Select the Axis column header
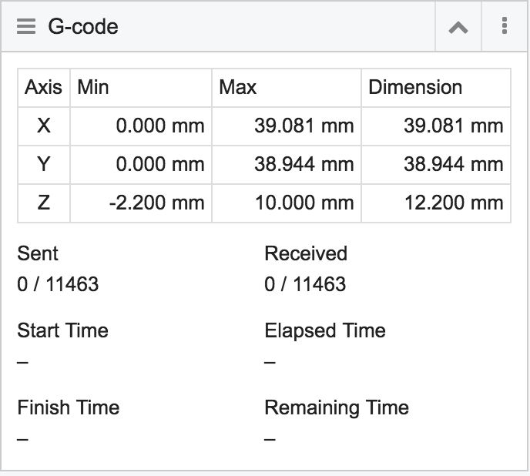Image resolution: width=530 pixels, height=476 pixels. pos(43,87)
